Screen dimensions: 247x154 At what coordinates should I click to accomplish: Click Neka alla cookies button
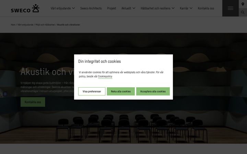point(121,91)
